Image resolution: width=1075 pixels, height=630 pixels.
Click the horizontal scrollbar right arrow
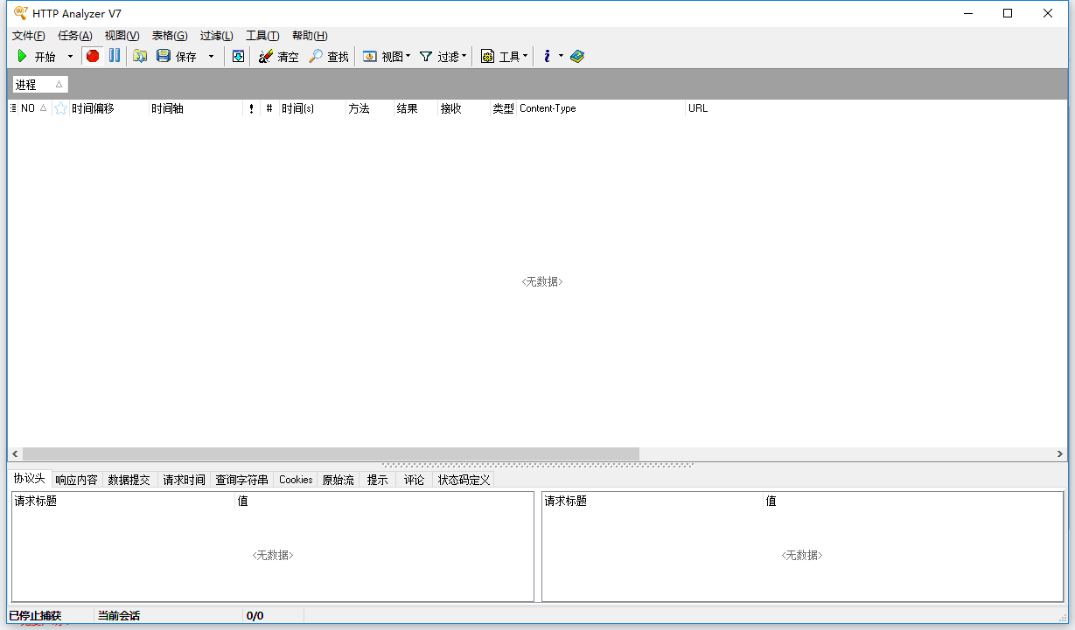[x=1060, y=454]
